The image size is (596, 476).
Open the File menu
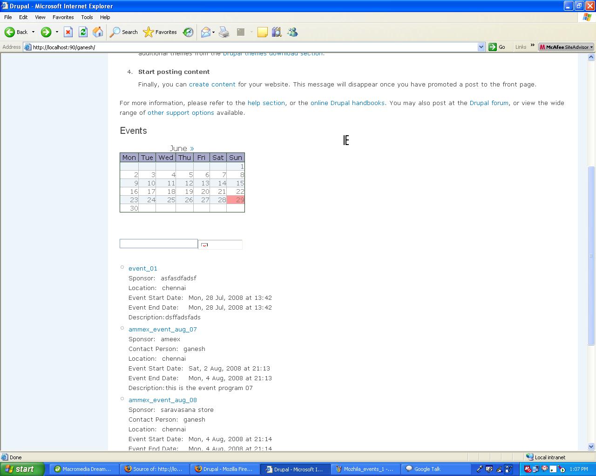8,17
